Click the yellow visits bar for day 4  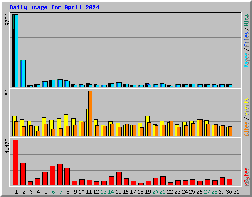[36, 129]
